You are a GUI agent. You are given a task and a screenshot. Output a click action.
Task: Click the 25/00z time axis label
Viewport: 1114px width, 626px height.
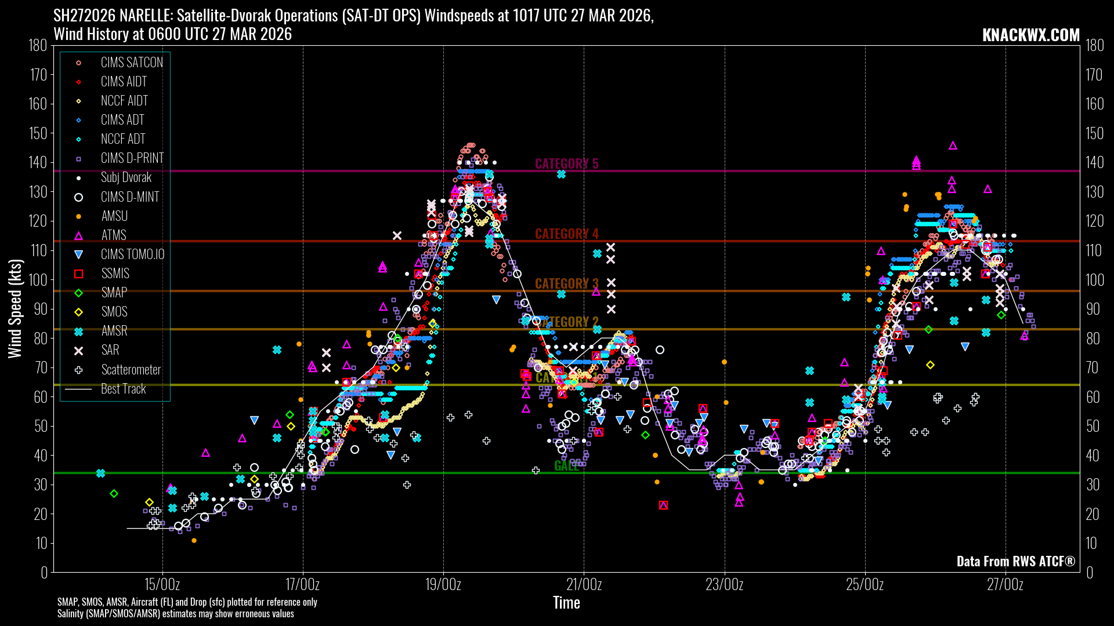pos(865,584)
